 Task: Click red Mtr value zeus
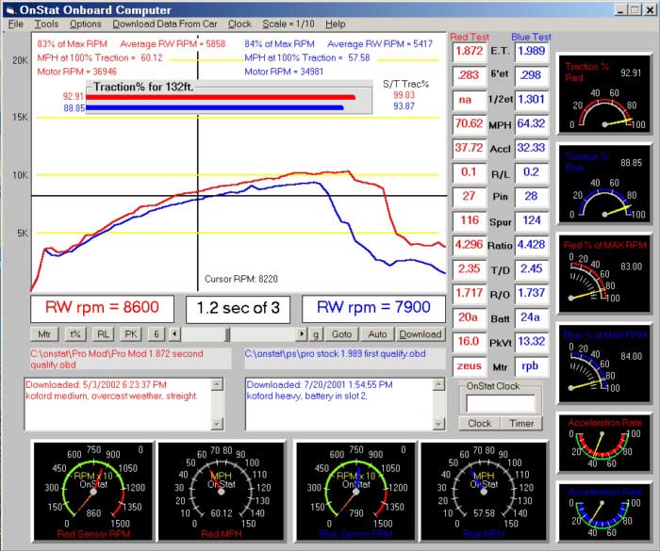[x=469, y=366]
